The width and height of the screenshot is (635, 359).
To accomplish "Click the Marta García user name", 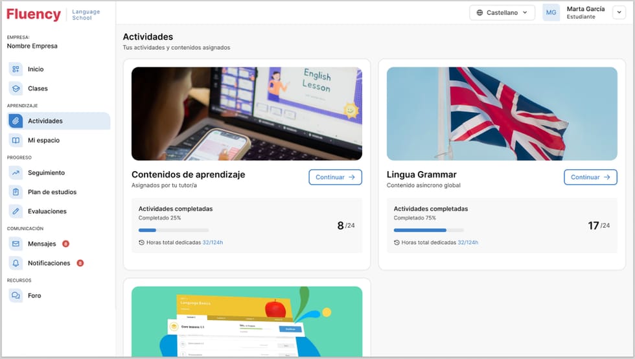I will pos(586,9).
